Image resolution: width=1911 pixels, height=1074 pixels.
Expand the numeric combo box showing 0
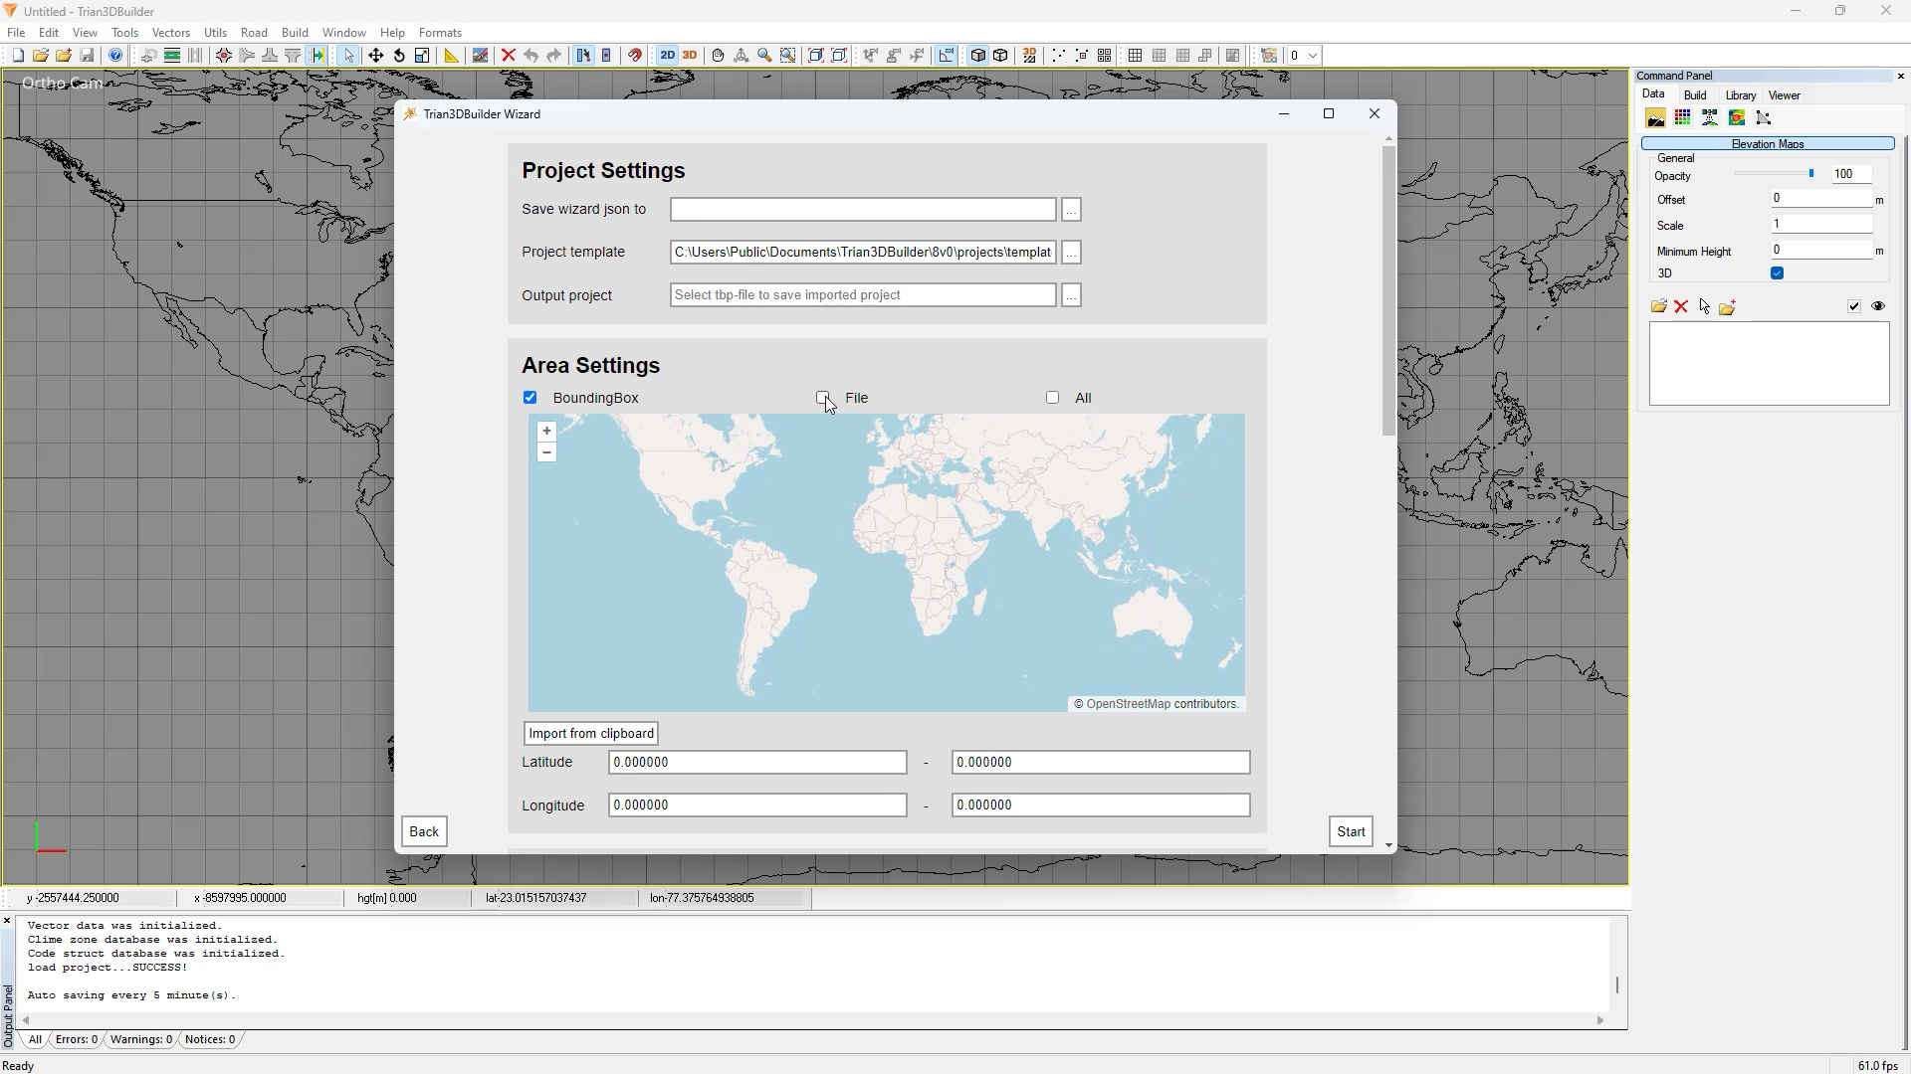point(1314,56)
